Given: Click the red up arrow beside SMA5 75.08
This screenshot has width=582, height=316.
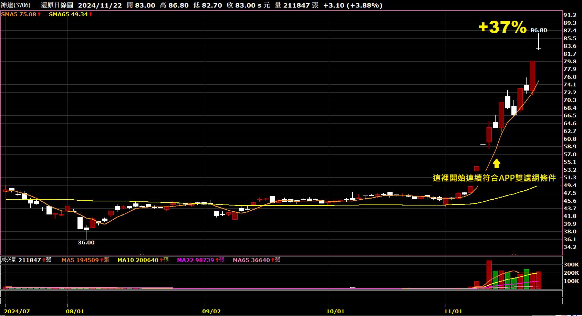Looking at the screenshot, I should 39,14.
